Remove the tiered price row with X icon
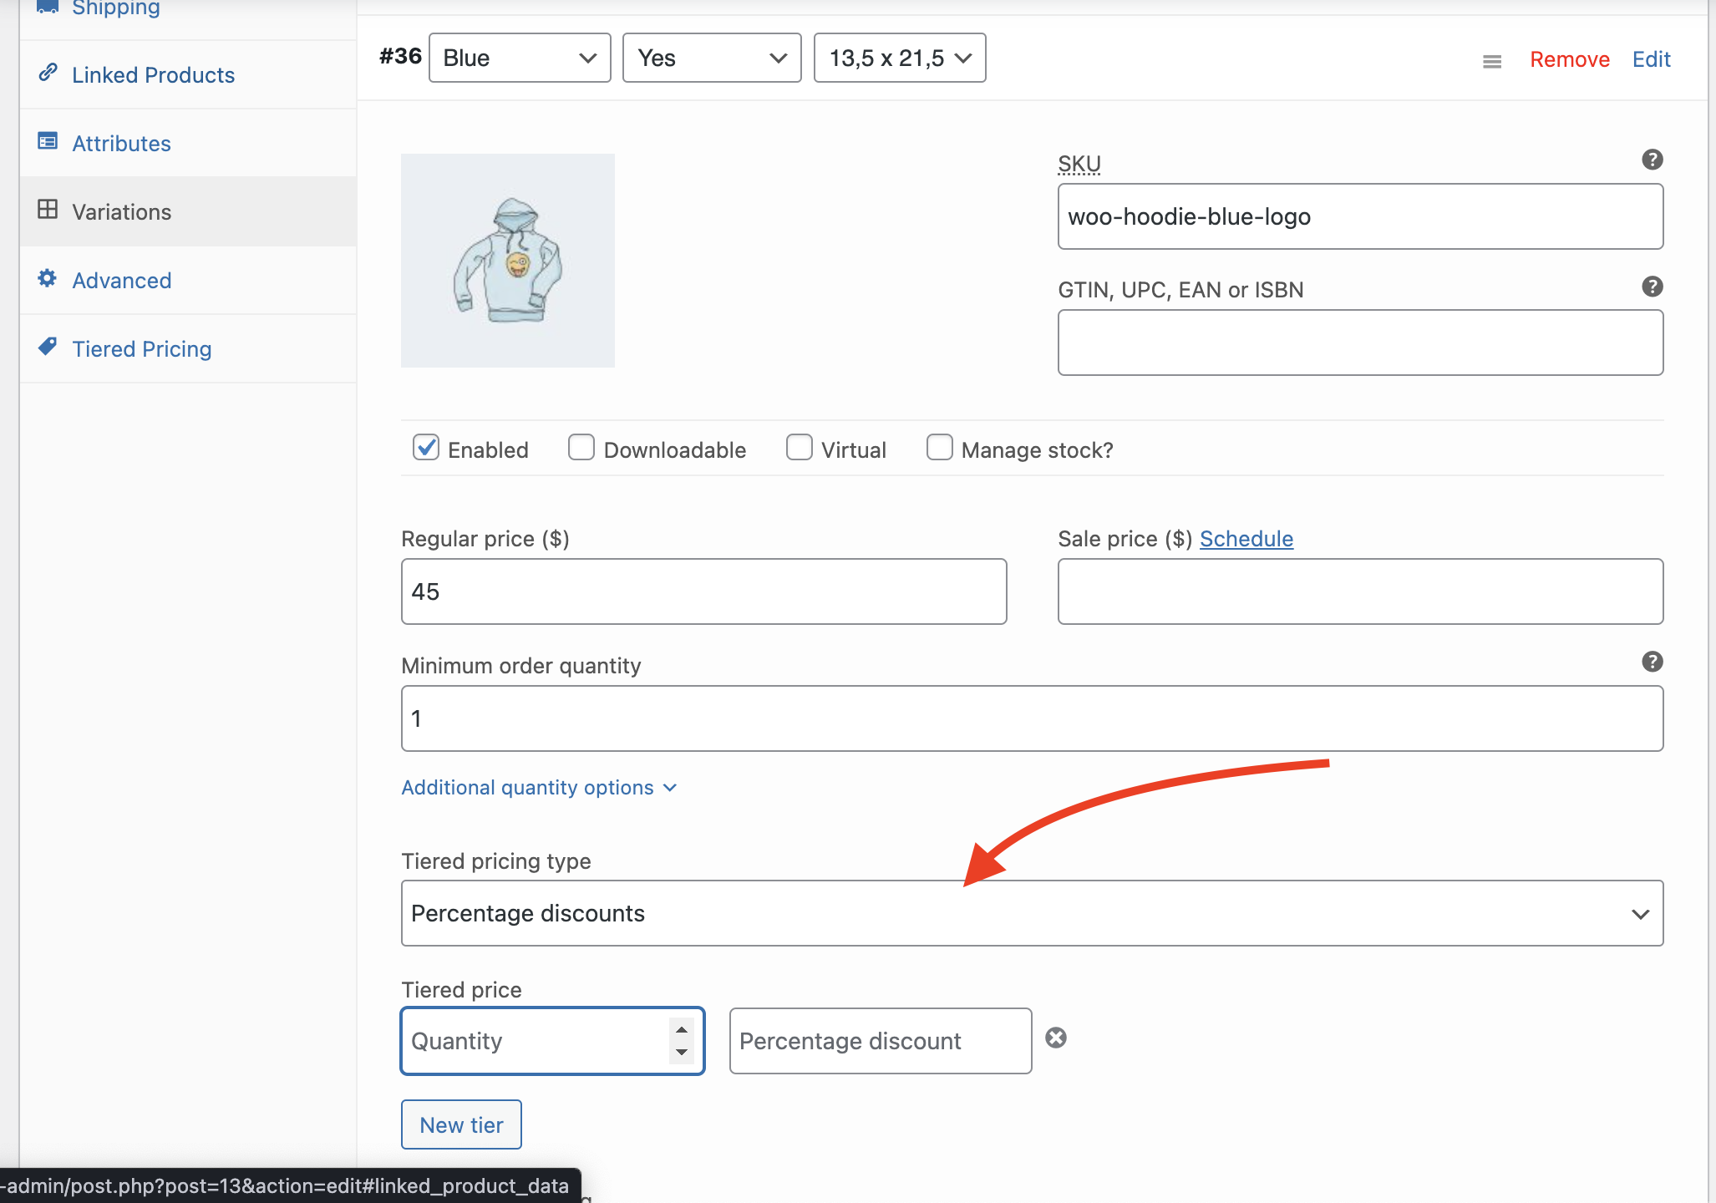 (x=1056, y=1038)
